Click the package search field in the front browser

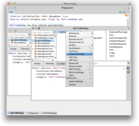[x=42, y=32]
